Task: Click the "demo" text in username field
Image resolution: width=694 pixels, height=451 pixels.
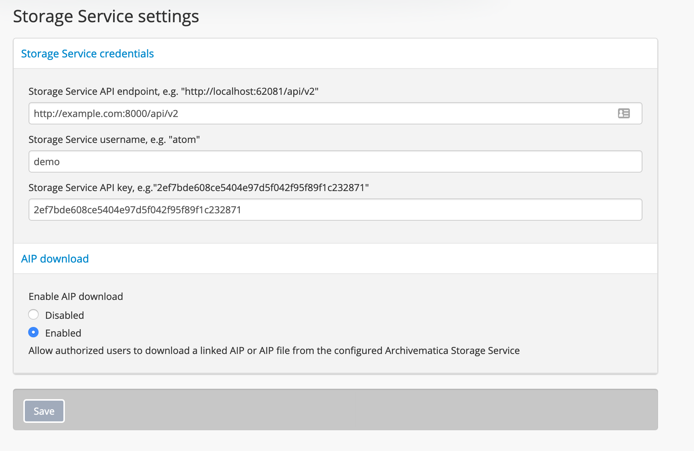Action: coord(47,162)
